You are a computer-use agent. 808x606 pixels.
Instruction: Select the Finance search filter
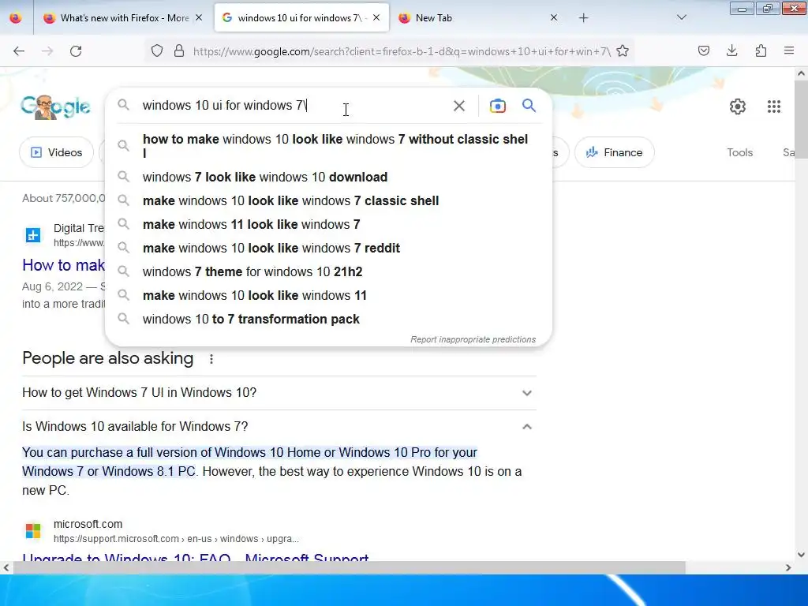[614, 152]
